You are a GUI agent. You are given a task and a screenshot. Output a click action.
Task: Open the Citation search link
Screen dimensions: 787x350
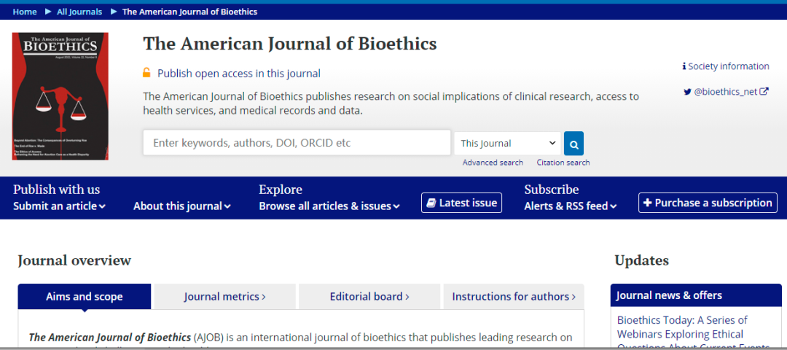pyautogui.click(x=563, y=163)
